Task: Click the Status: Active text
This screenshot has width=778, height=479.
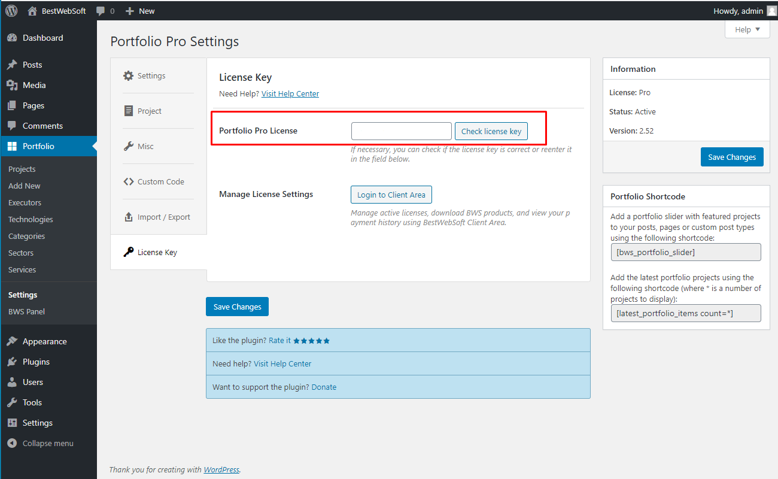Action: coord(633,111)
